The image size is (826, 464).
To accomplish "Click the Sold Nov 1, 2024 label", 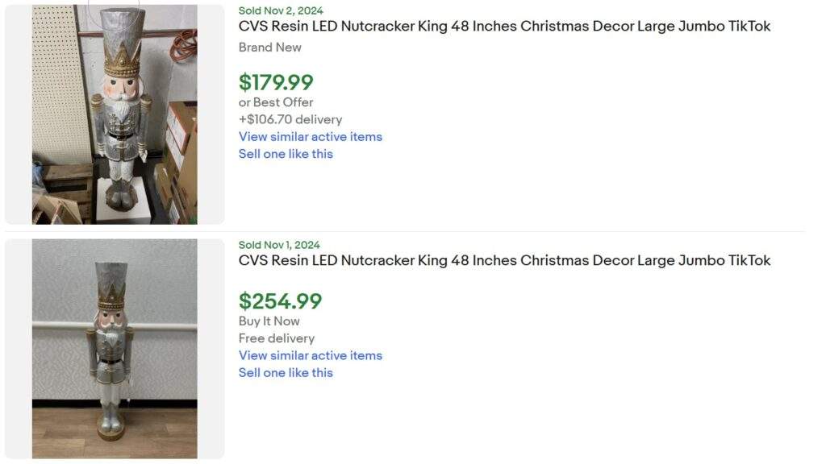I will click(x=277, y=244).
